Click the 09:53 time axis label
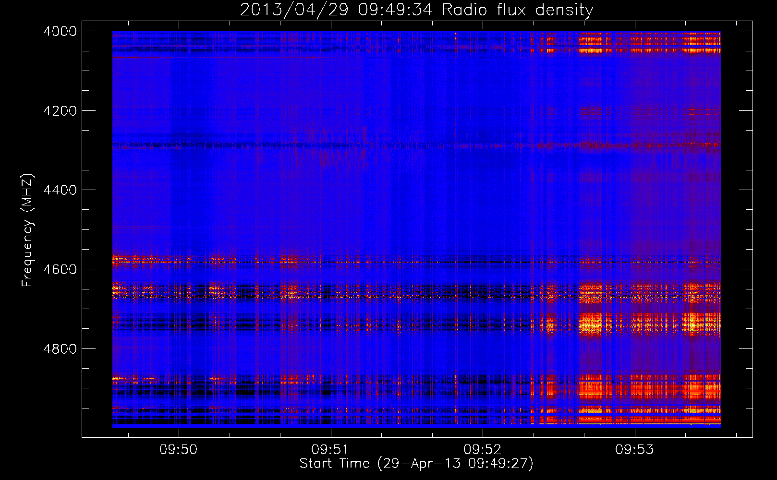Image resolution: width=777 pixels, height=480 pixels. (x=634, y=450)
